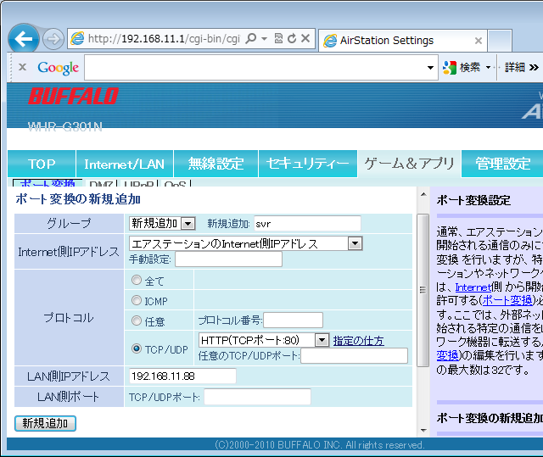The image size is (543, 457).
Task: Open the 指定の仕方 help link
Action: tap(358, 341)
